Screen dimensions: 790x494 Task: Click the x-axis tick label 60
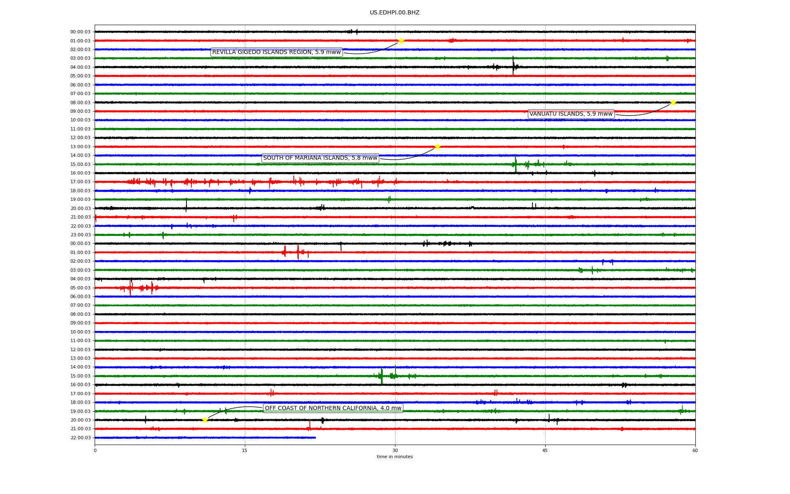pos(695,450)
